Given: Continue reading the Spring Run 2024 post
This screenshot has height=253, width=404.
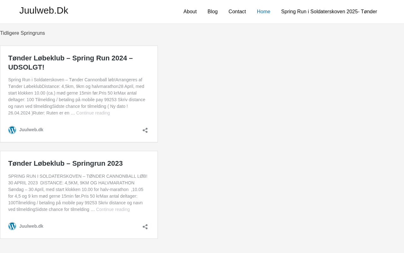Looking at the screenshot, I should pos(93,113).
